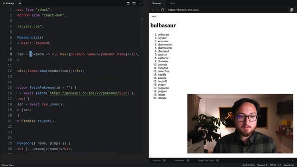The height and width of the screenshot is (167, 297).
Task: Open the editor more options ellipsis
Action: click(140, 3)
